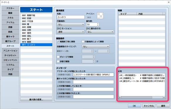Open the タイルセット tab
The width and height of the screenshot is (171, 109).
(x=10, y=55)
